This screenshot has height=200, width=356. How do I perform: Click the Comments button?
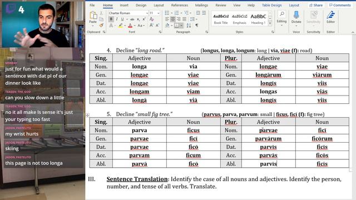click(x=340, y=5)
